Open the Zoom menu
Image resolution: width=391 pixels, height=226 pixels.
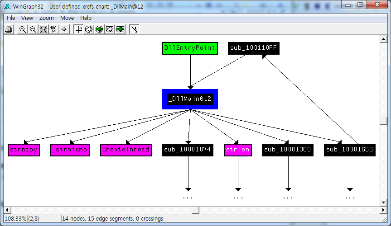click(47, 18)
